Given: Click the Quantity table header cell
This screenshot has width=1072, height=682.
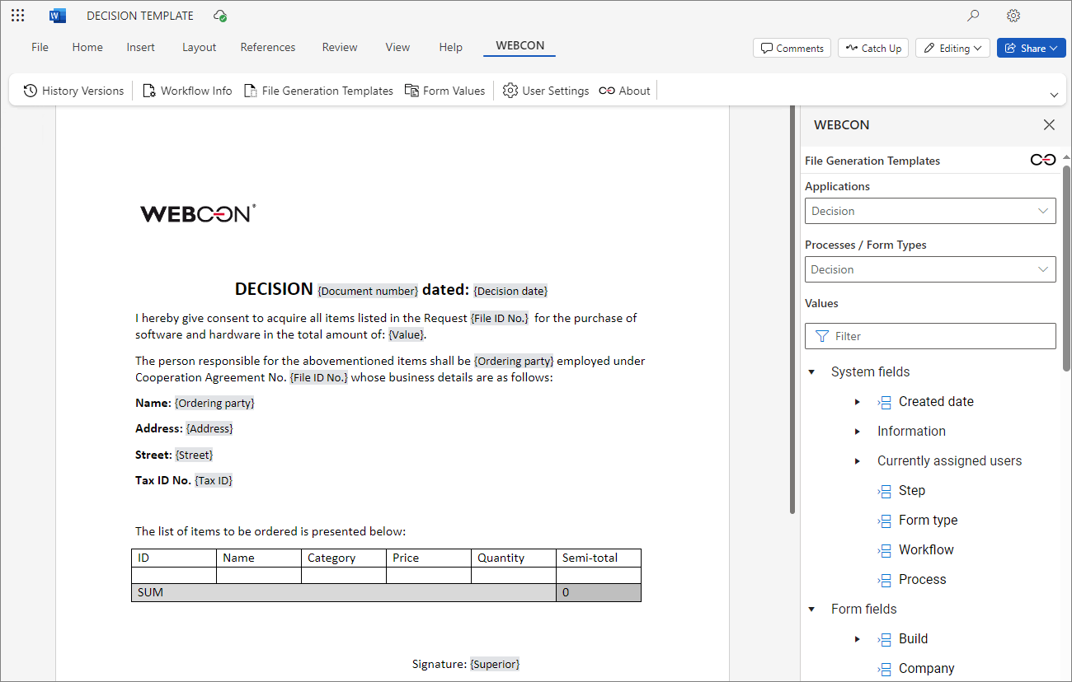Looking at the screenshot, I should pos(514,558).
